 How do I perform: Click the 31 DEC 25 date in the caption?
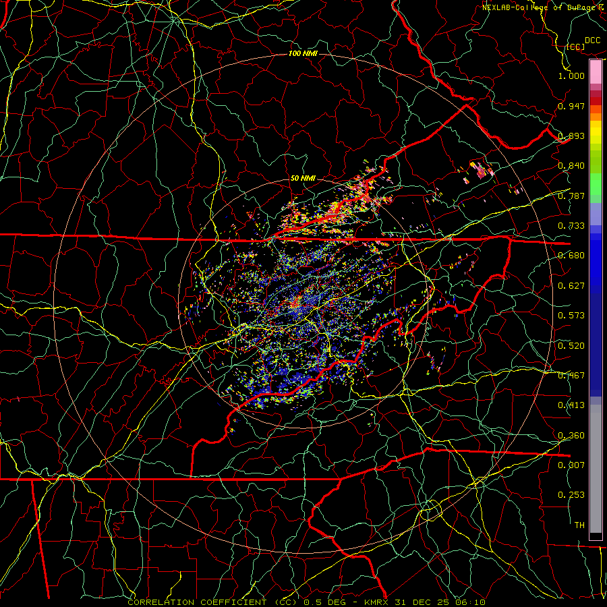[x=423, y=602]
